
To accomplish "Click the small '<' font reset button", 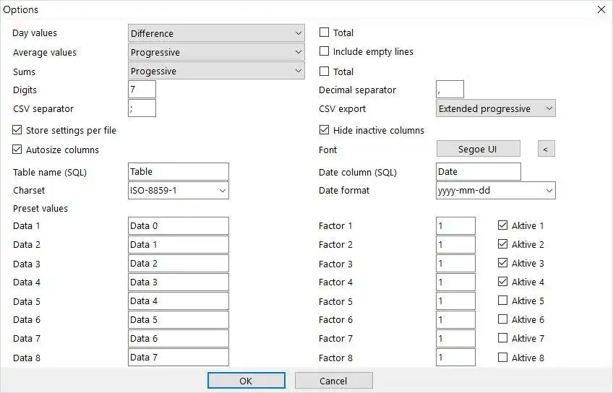I will [x=546, y=149].
